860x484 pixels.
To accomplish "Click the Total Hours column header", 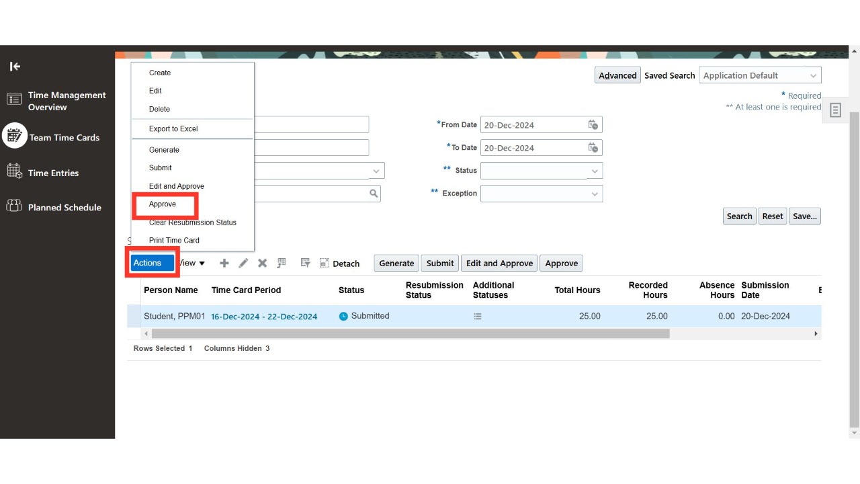I will (x=577, y=290).
